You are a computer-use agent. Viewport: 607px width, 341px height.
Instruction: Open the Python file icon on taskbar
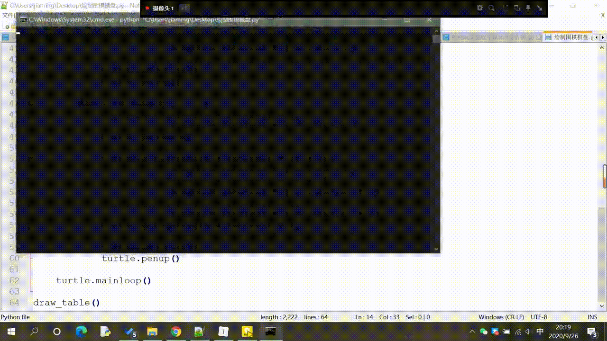pyautogui.click(x=105, y=332)
